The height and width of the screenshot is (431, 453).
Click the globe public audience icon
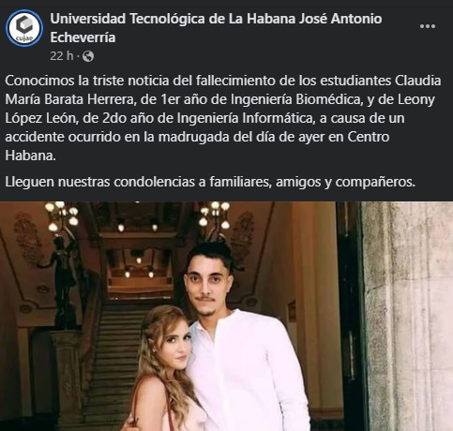[88, 56]
